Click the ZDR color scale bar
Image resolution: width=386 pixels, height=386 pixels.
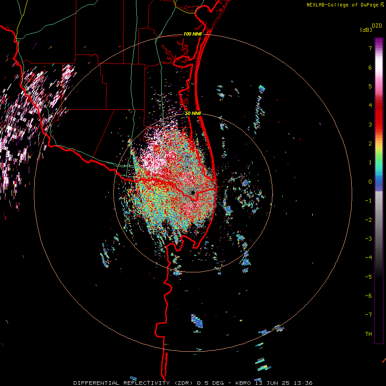[x=379, y=190]
